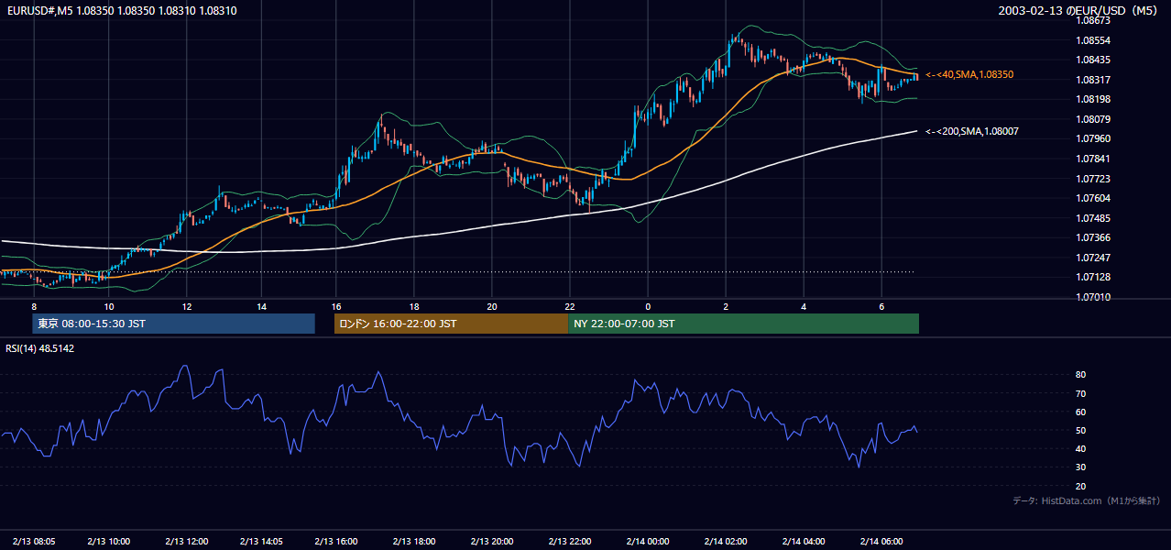Click hour tick 10 under the price chart

pos(109,306)
